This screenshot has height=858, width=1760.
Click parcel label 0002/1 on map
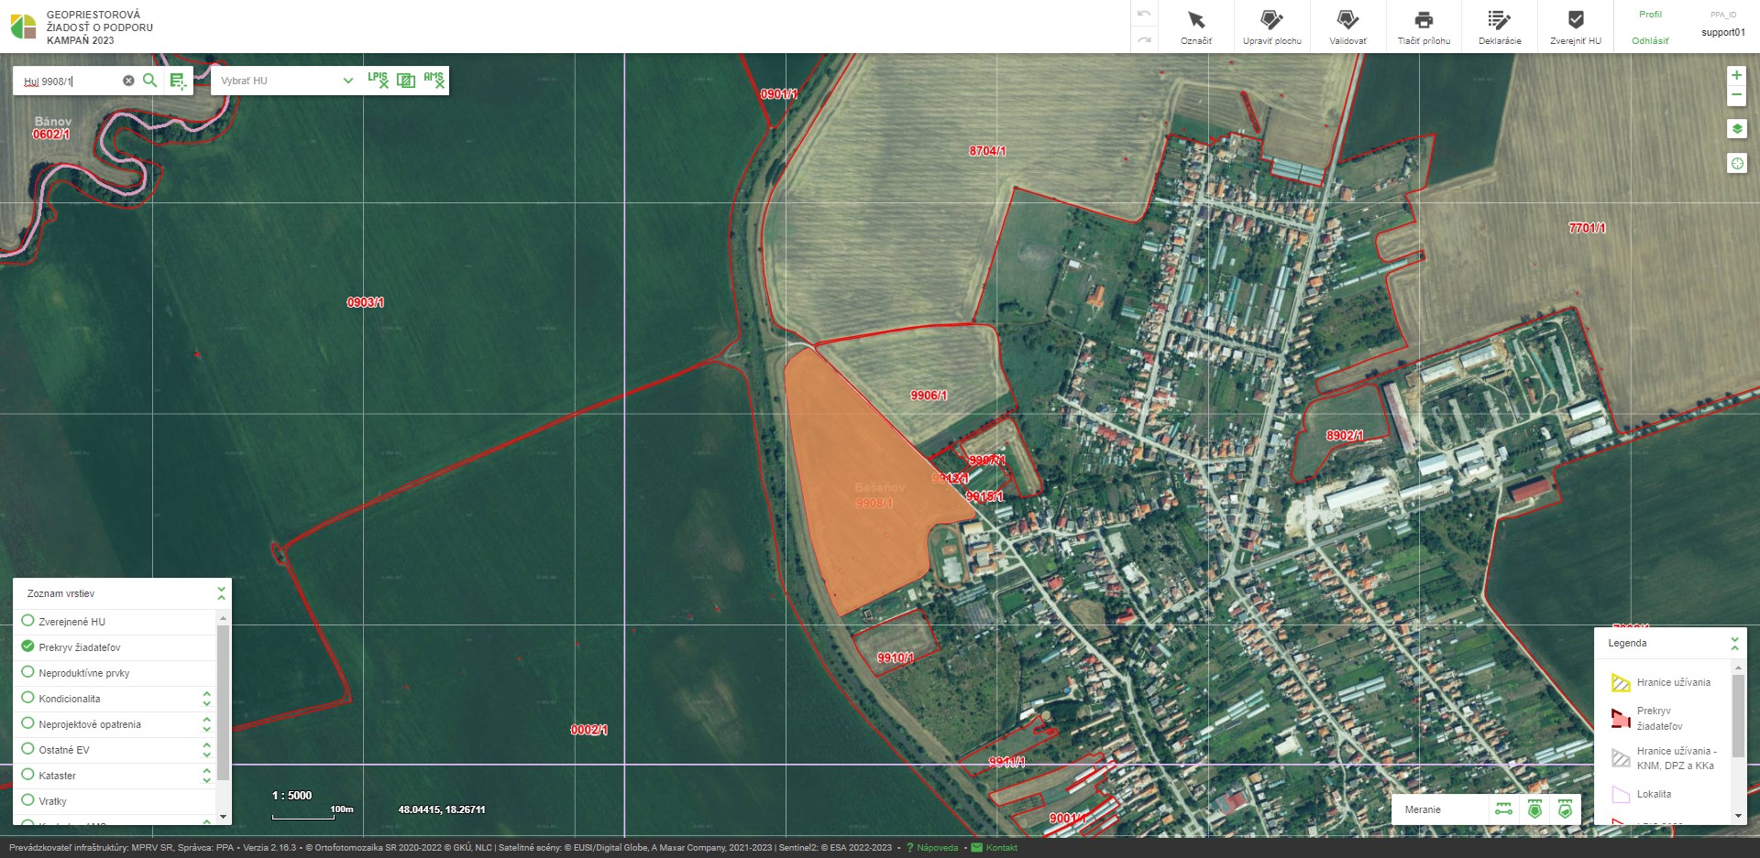(x=588, y=730)
